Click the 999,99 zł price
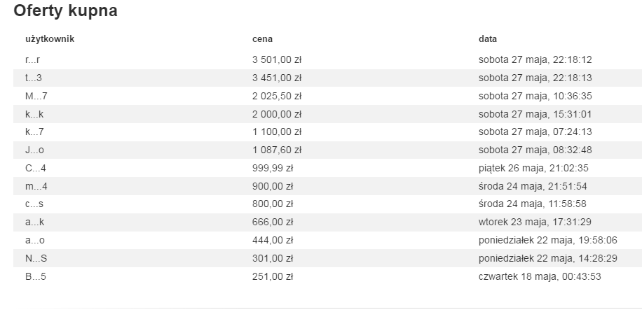This screenshot has width=642, height=312. point(272,168)
